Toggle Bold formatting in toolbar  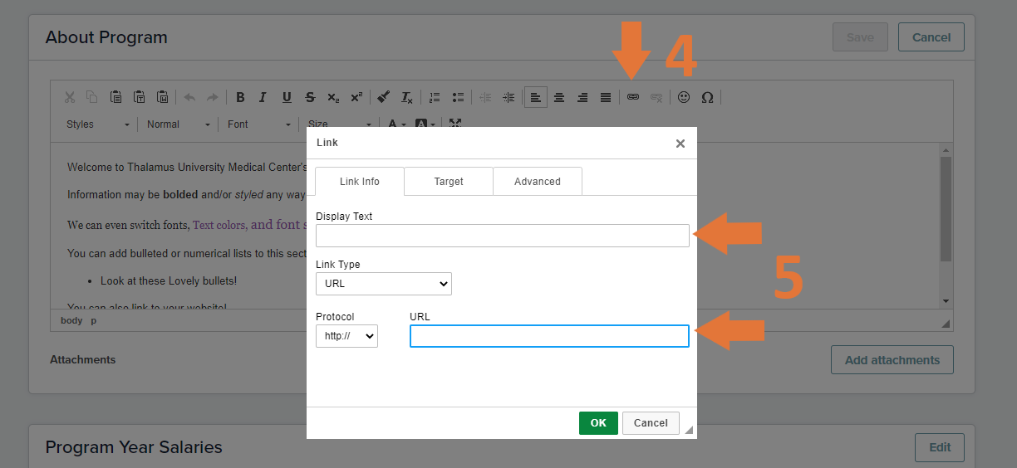tap(240, 97)
